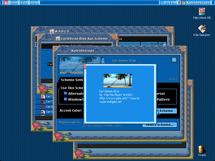Click the faded 'Caribbean Blue' scheme name in Kaleidoscope

[x=124, y=60]
